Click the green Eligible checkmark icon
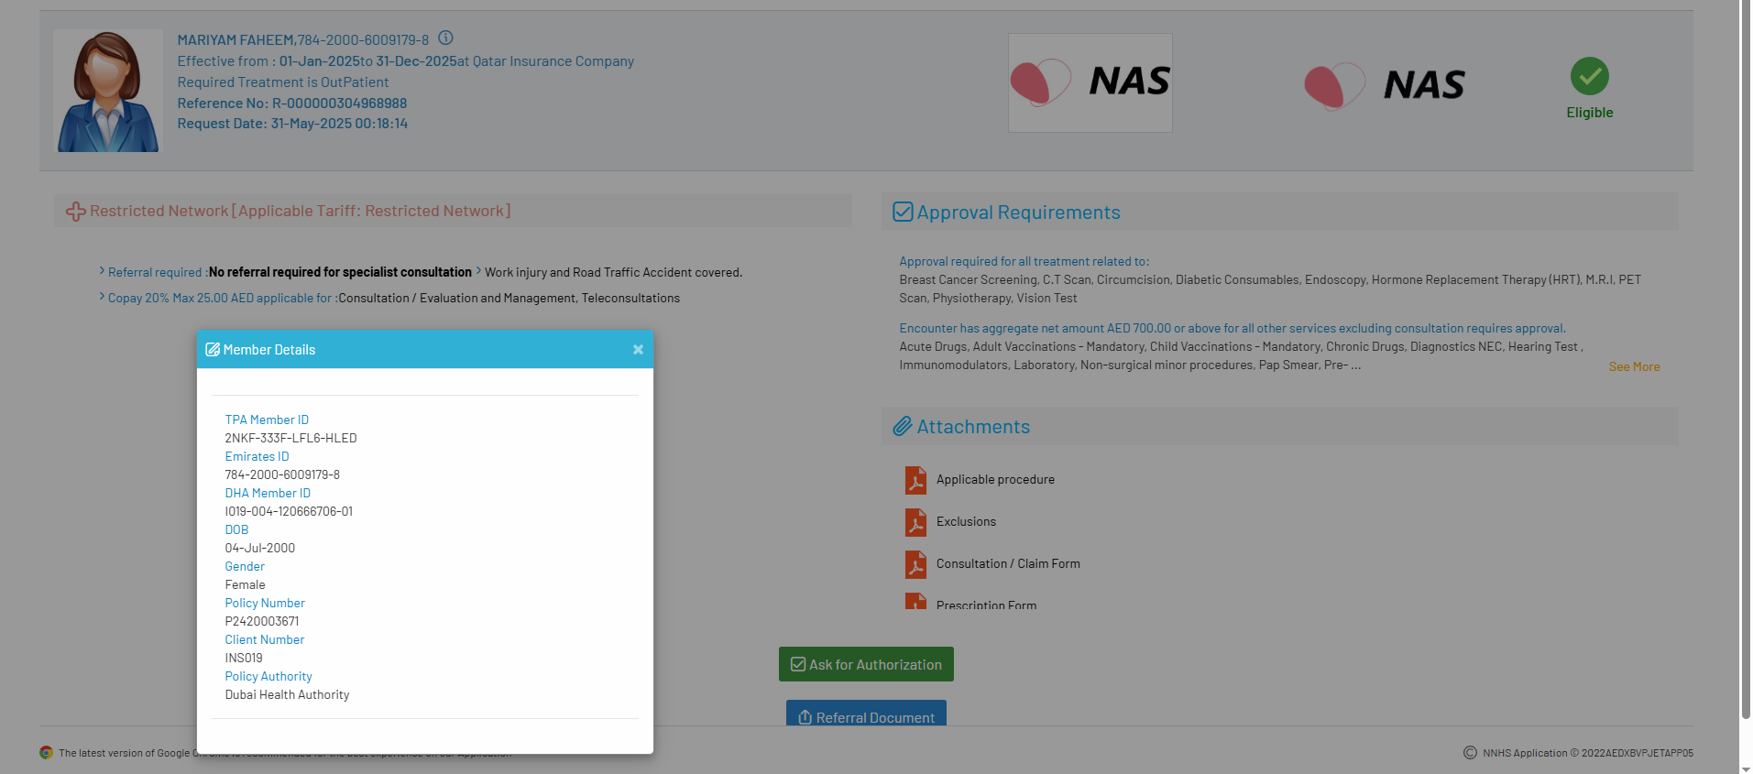The image size is (1753, 774). pos(1590,76)
